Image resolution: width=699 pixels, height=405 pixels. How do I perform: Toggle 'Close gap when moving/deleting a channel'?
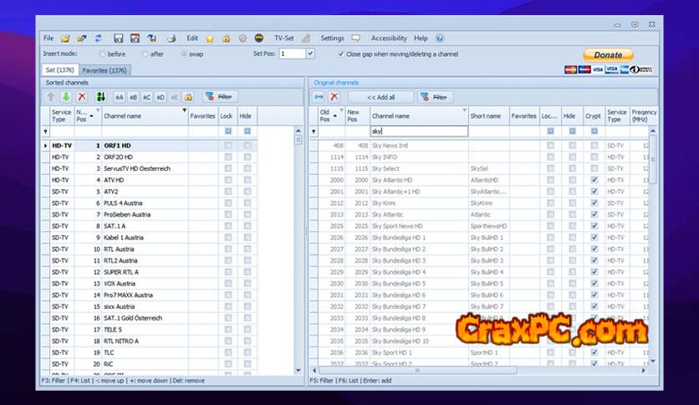pyautogui.click(x=341, y=54)
